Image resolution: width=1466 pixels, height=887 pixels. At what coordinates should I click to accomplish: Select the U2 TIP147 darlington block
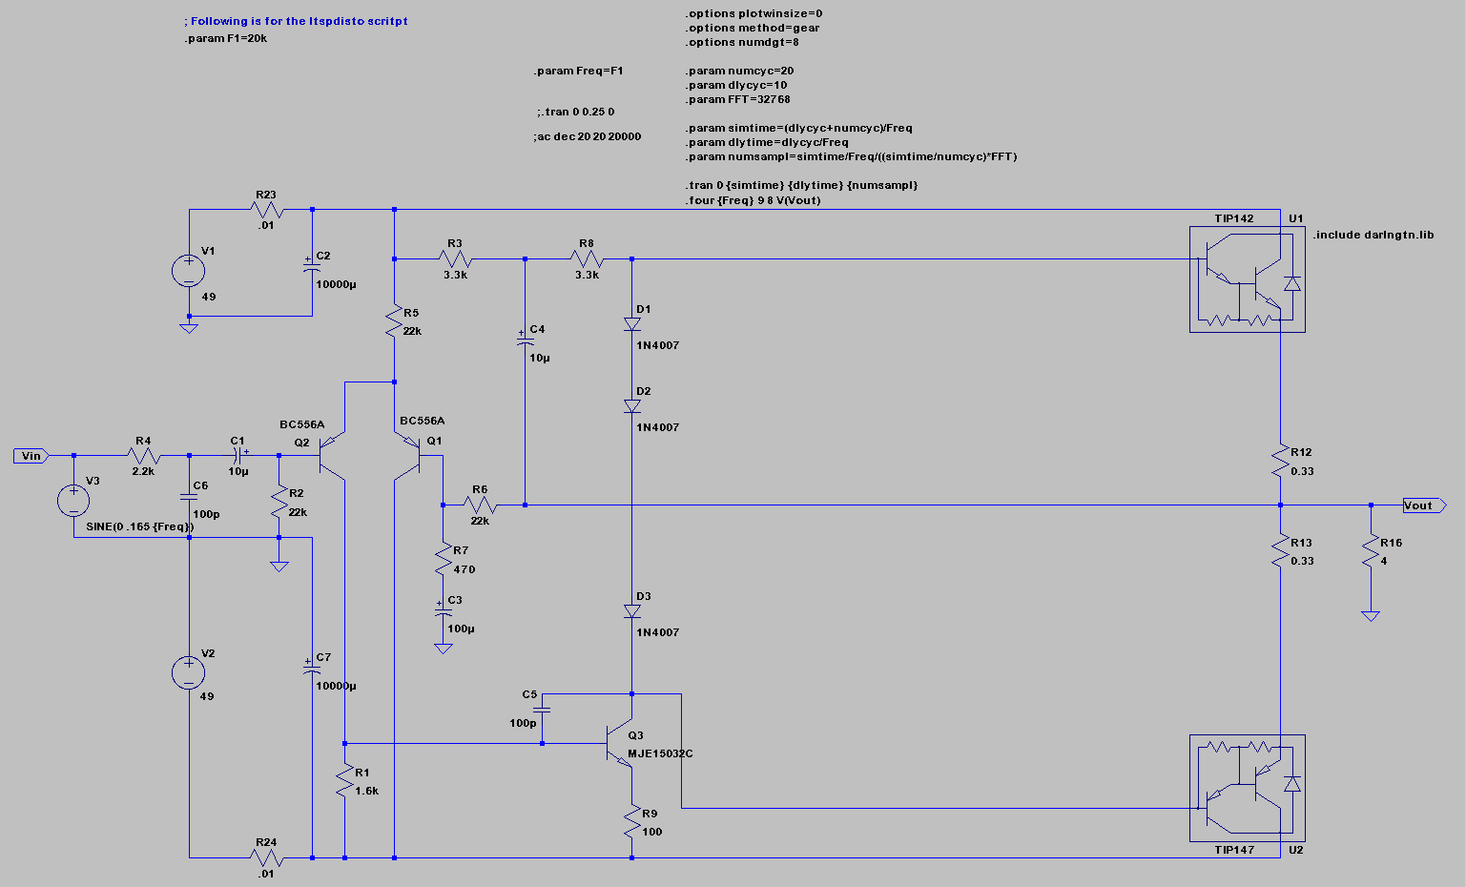click(x=1247, y=789)
